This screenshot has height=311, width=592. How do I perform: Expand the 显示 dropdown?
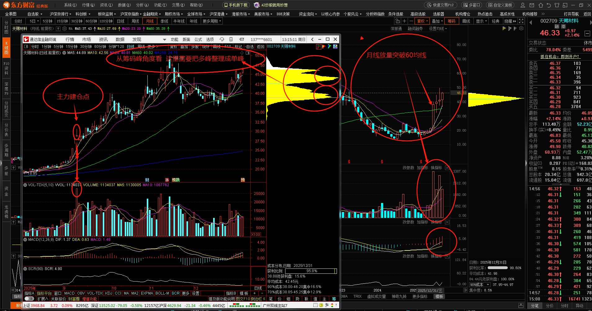(x=481, y=21)
